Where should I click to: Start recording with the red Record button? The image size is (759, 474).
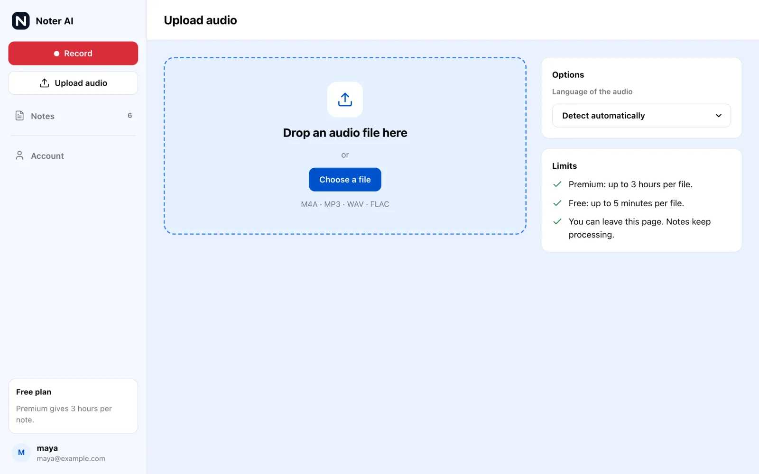[73, 53]
